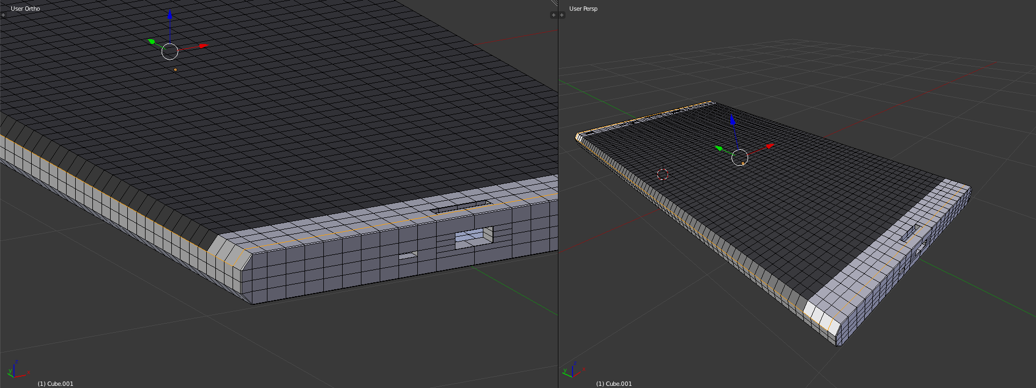Image resolution: width=1036 pixels, height=388 pixels.
Task: Click blue Z-axis manipulator arrow in Persp viewport
Action: tap(732, 120)
